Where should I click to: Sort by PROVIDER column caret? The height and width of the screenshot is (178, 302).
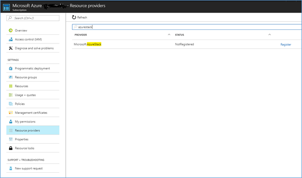(169, 35)
